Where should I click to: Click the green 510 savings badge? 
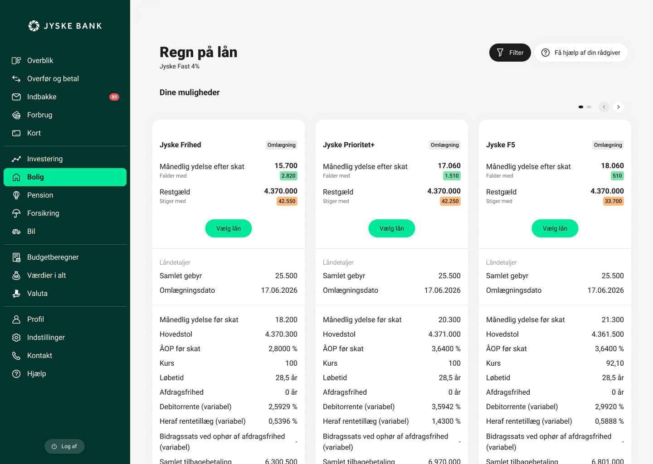(x=617, y=176)
